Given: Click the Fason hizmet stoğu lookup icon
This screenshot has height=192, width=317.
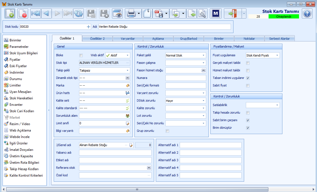Looking at the screenshot, I should point(204,71).
